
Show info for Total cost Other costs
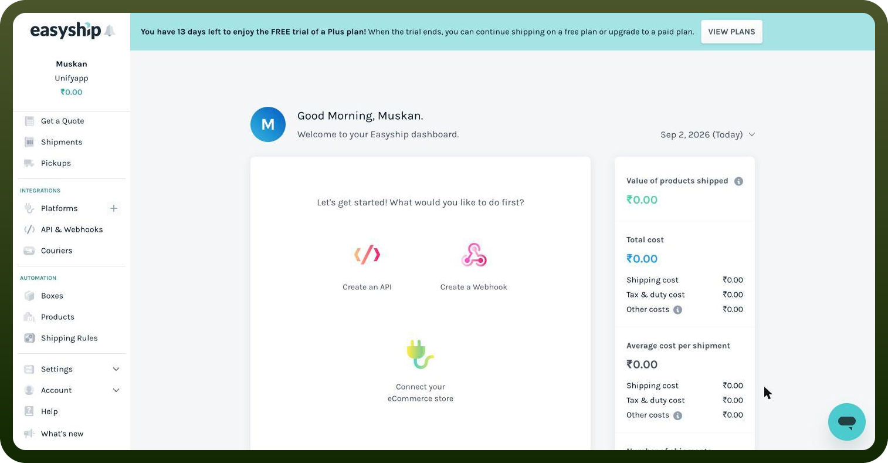[x=677, y=310]
